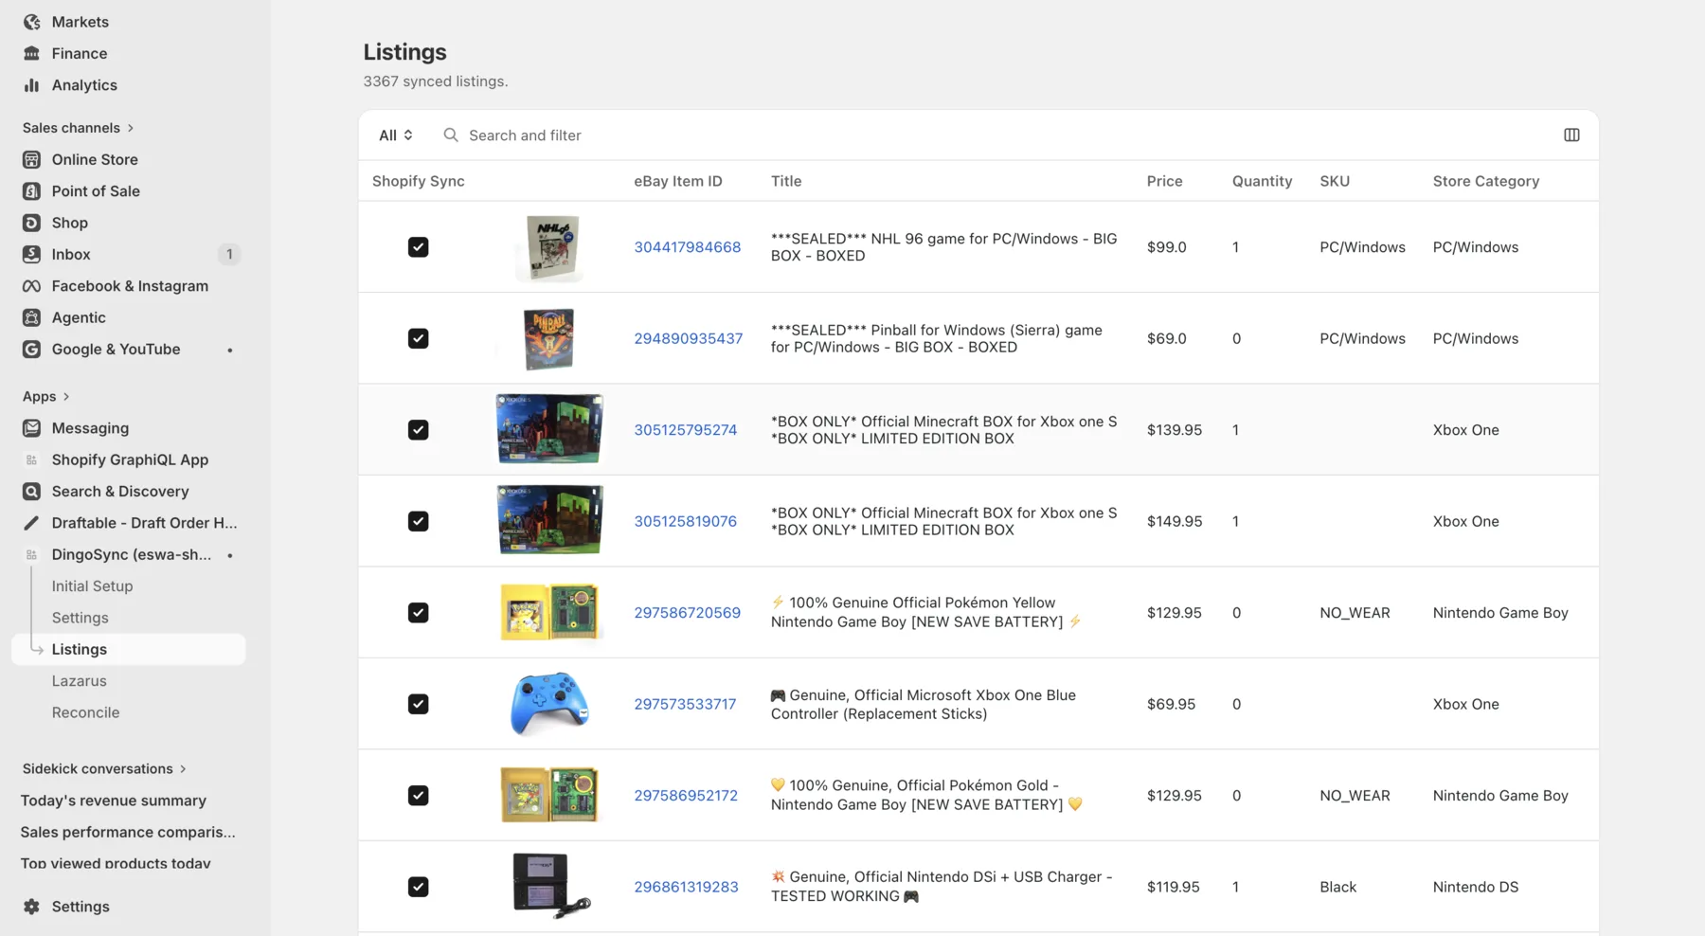Screen dimensions: 1705x936
Task: Uncheck Shopify Sync for Pinball for Windows
Action: tap(418, 338)
